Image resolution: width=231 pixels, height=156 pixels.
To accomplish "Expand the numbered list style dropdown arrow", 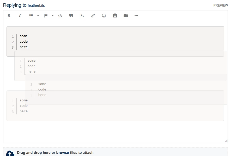I will pyautogui.click(x=53, y=16).
